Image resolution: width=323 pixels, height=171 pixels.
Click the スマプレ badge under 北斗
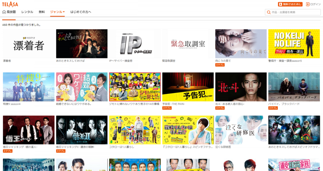(220, 108)
